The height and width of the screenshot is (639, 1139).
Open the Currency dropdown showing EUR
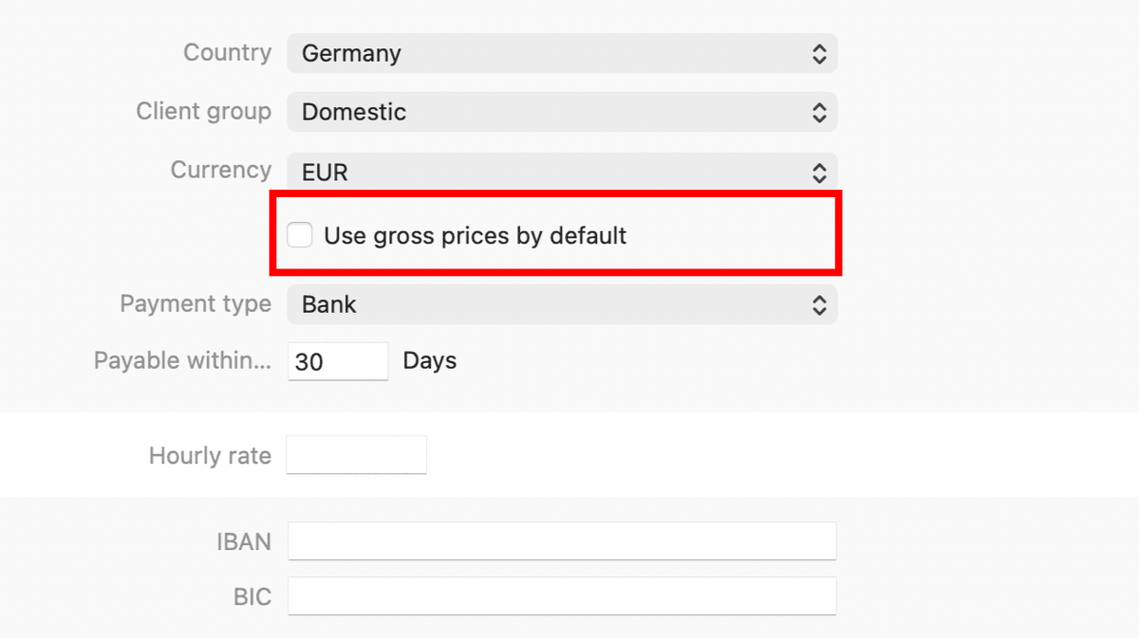point(560,172)
